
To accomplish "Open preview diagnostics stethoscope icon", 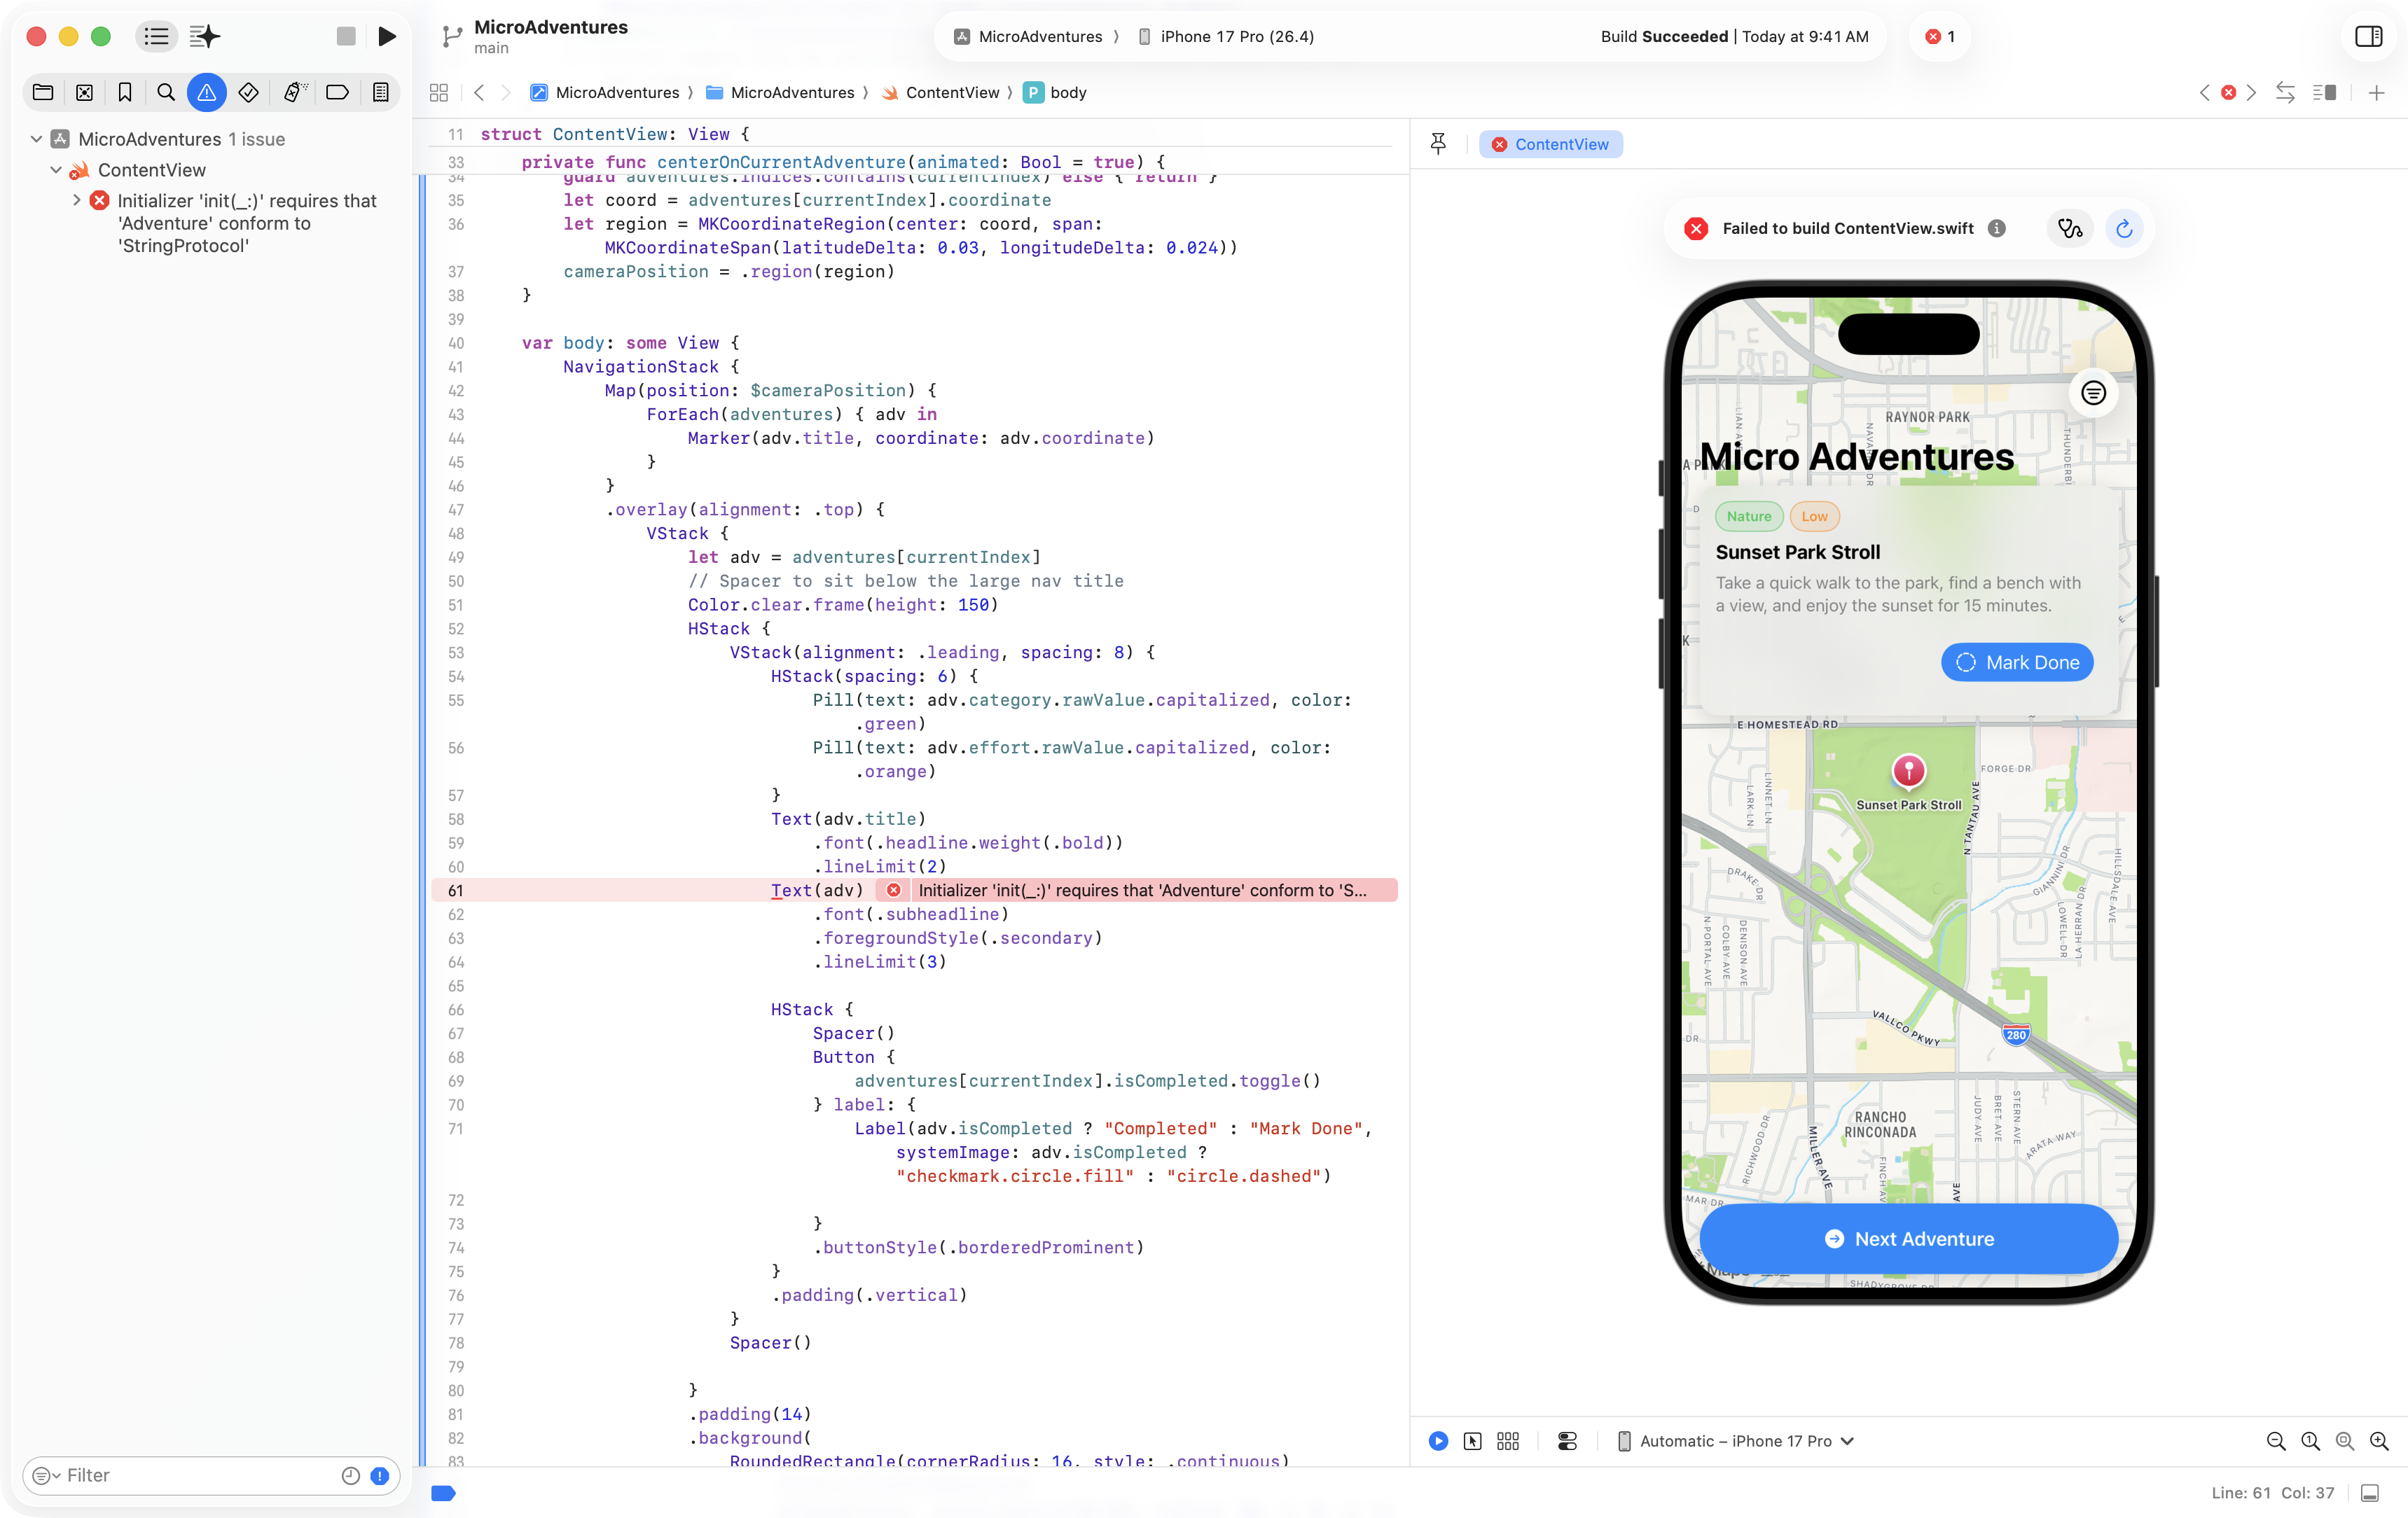I will (2069, 229).
